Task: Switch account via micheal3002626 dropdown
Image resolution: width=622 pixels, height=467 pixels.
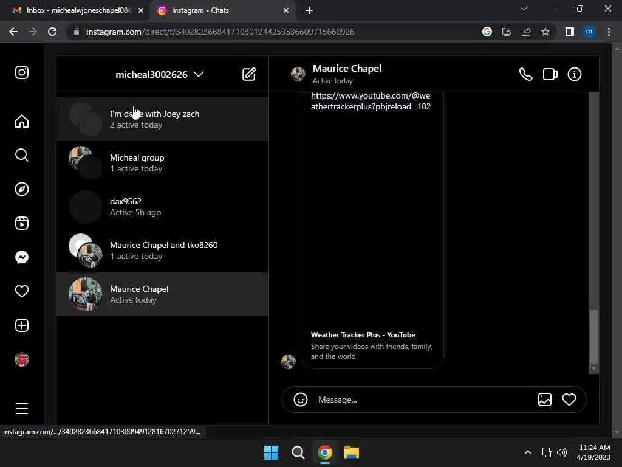Action: [x=160, y=74]
